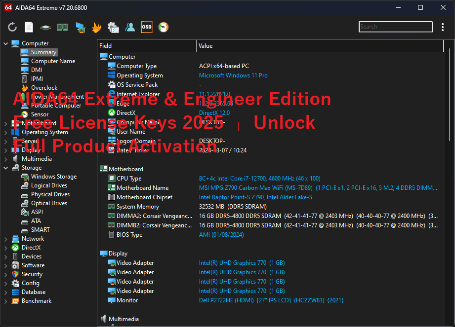455x327 pixels.
Task: Expand the Software tree node
Action: pos(5,266)
